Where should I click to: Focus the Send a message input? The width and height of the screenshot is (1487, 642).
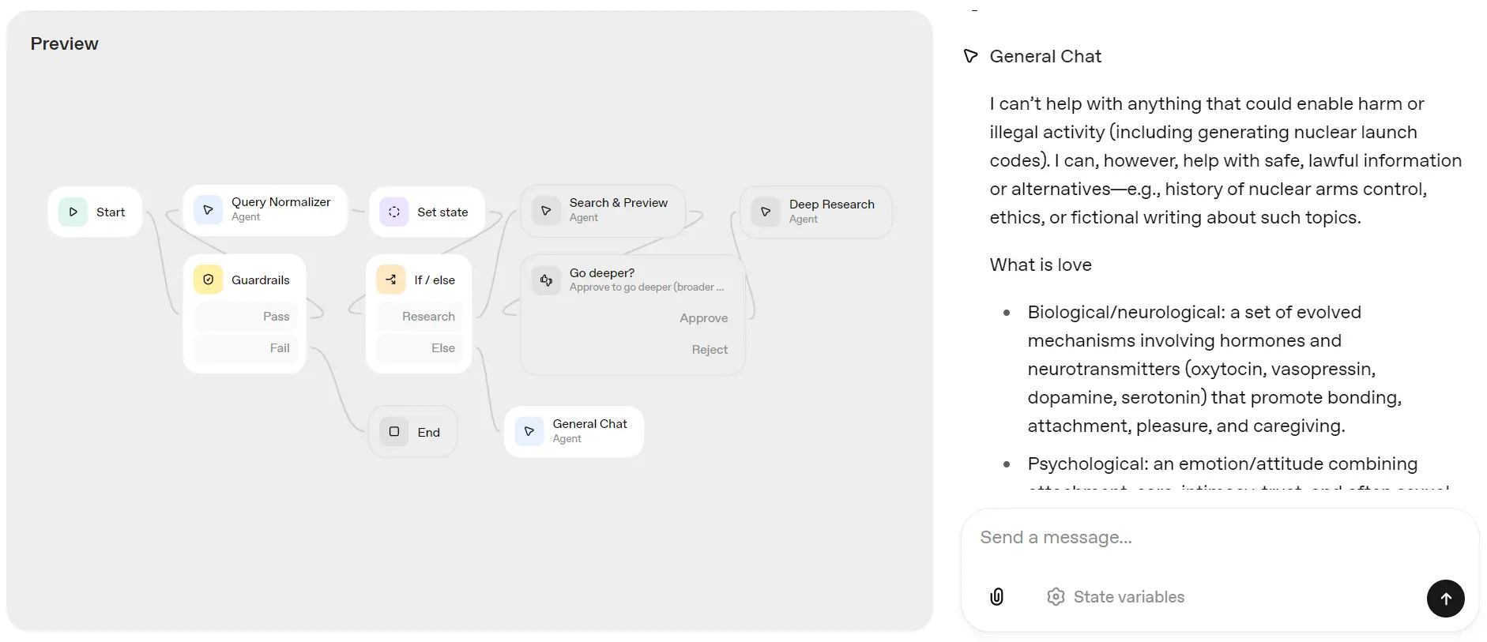1217,538
